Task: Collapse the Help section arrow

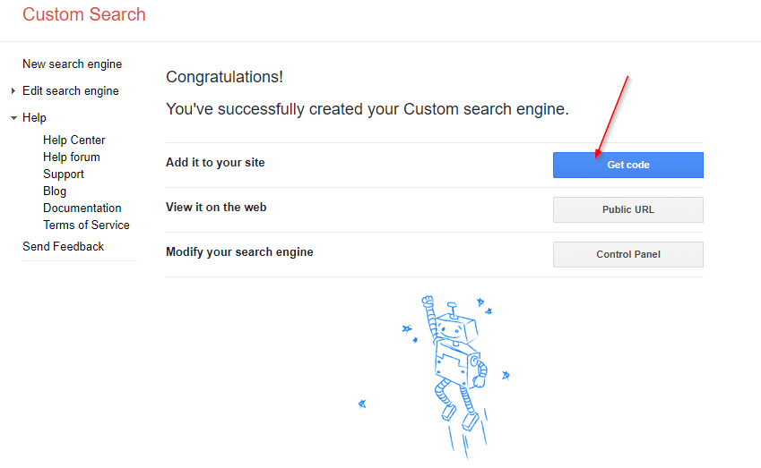Action: coord(13,118)
